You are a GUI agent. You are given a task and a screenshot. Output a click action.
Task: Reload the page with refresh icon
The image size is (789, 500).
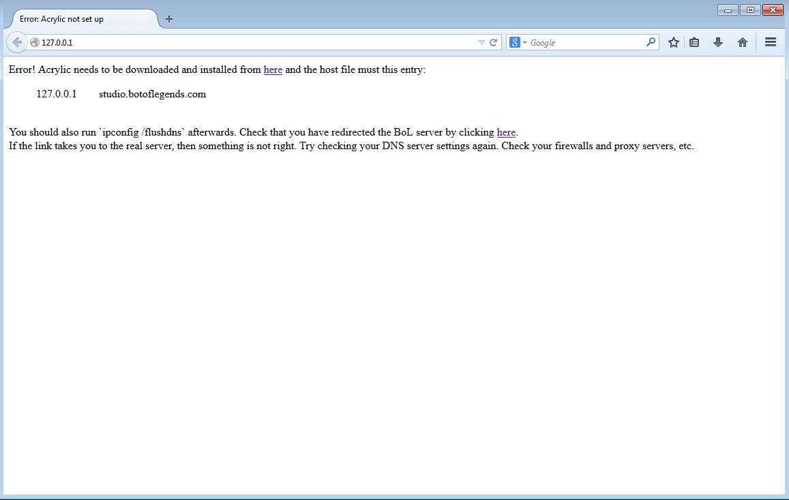[x=494, y=43]
